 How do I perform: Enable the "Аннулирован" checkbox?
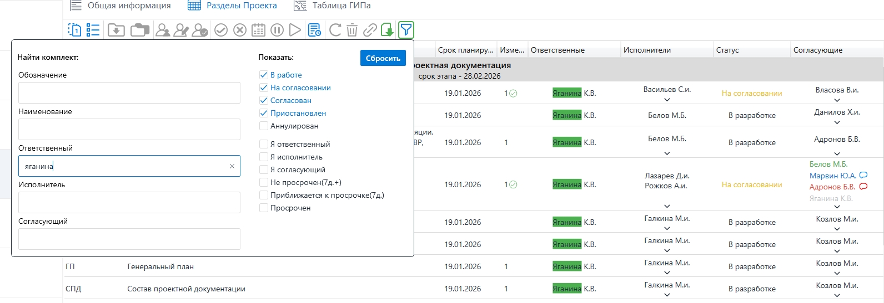[264, 126]
